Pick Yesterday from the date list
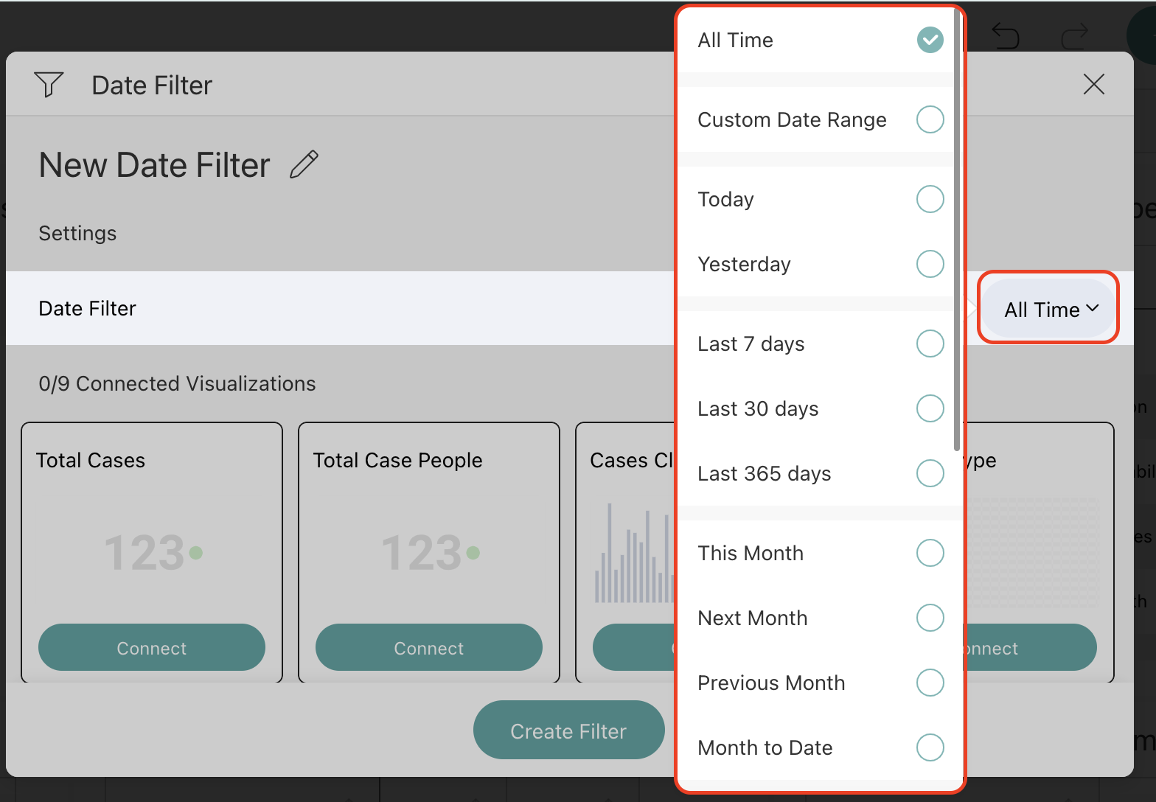The image size is (1156, 802). click(x=929, y=264)
